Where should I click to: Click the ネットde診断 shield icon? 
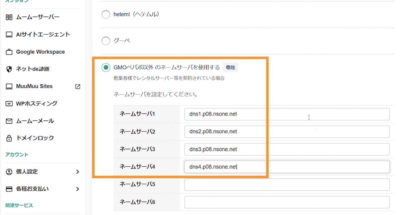click(x=9, y=69)
